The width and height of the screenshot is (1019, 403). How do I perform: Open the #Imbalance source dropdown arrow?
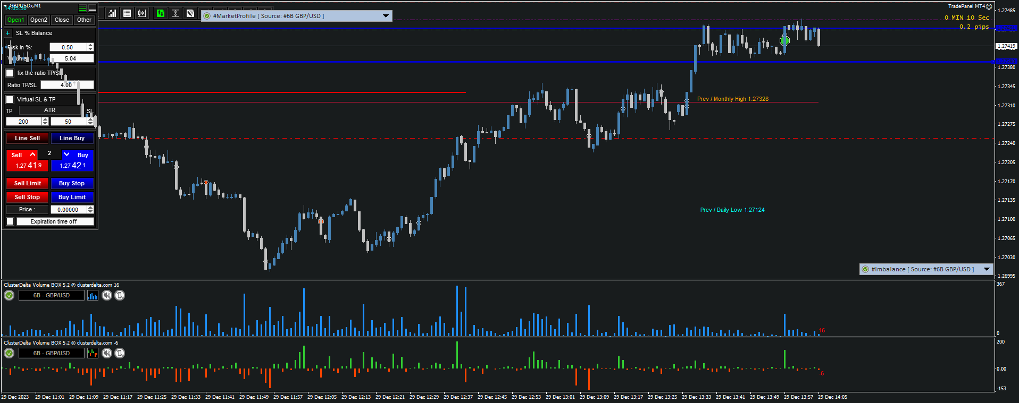pos(987,269)
